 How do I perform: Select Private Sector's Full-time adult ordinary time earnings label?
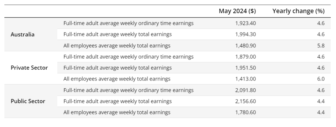128,57
